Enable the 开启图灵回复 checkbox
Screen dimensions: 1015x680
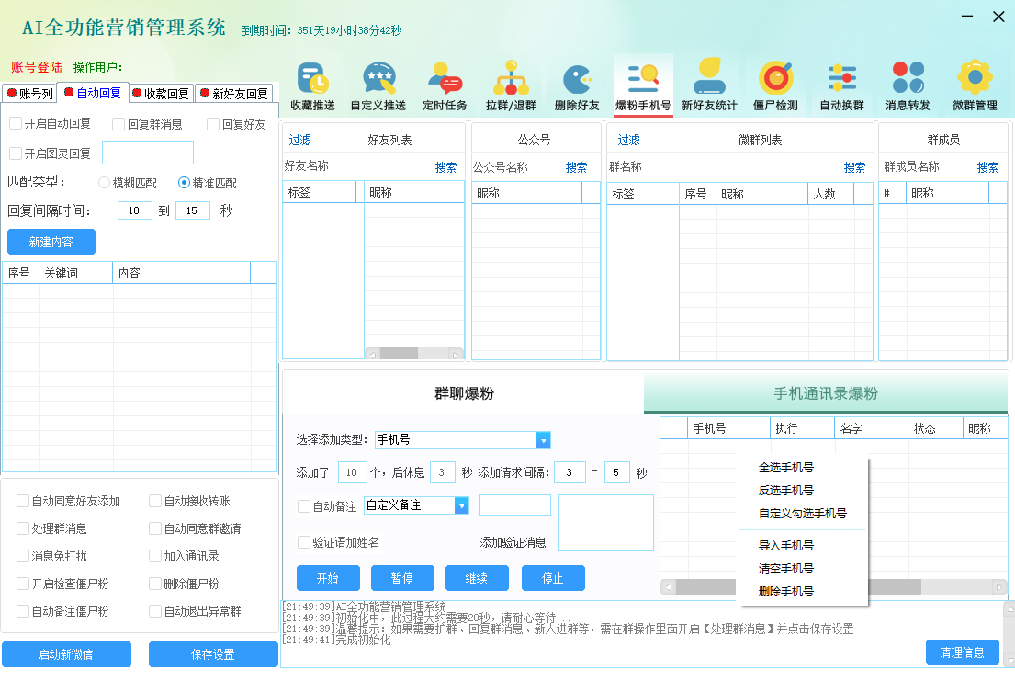click(16, 153)
